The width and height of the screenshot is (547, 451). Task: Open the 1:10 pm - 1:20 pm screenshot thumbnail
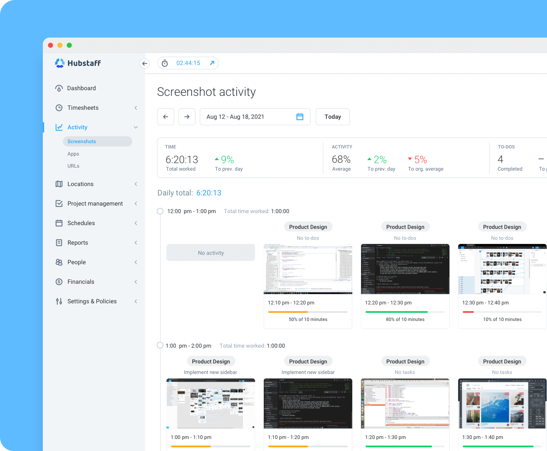308,404
